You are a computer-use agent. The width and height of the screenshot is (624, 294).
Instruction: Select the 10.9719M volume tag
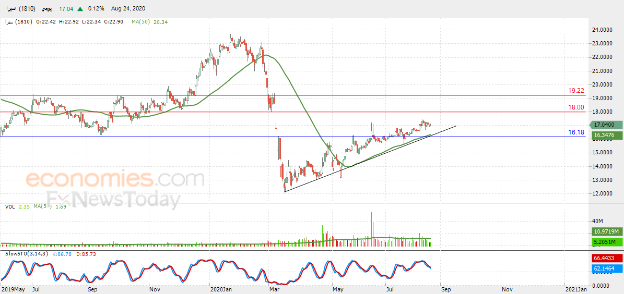coord(606,231)
